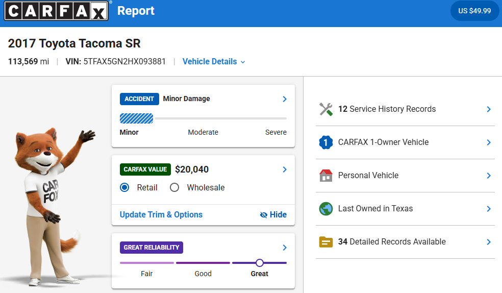This screenshot has height=293, width=502.
Task: Click the striped Minor damage severity bar
Action: pos(136,118)
